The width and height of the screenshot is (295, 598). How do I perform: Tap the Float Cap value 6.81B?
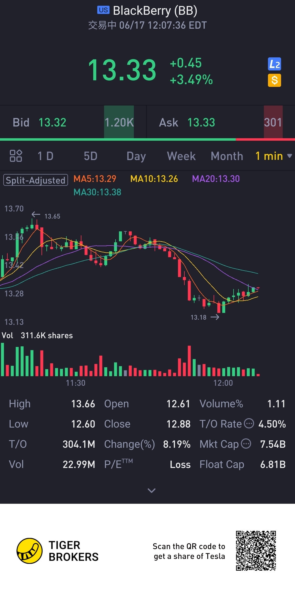point(273,464)
